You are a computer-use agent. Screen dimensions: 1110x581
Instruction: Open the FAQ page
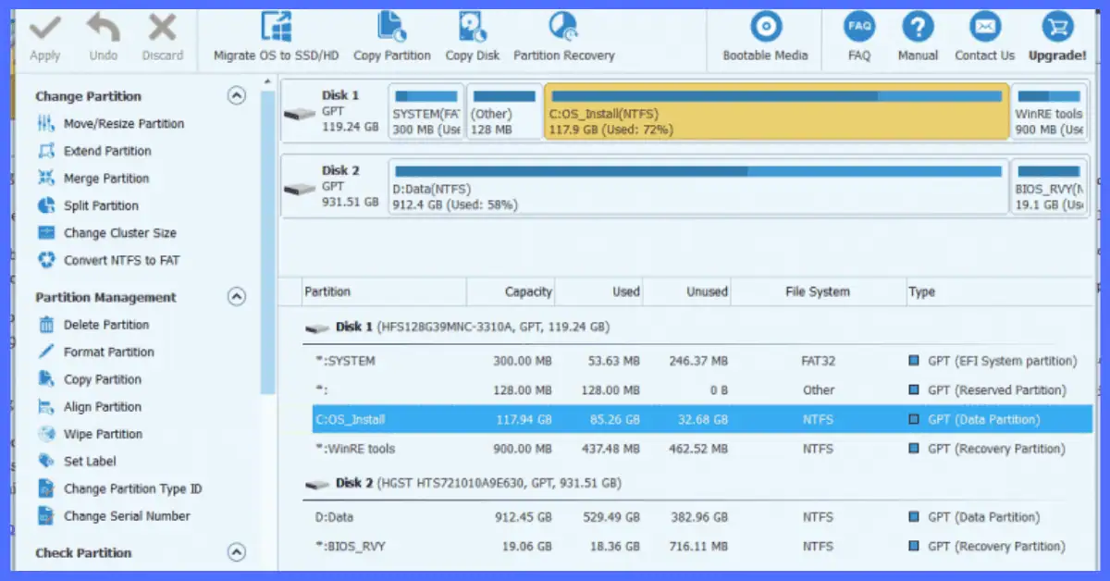(859, 37)
